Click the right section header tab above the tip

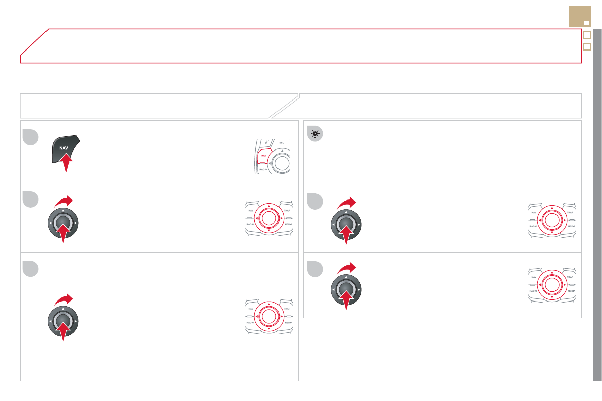point(440,106)
